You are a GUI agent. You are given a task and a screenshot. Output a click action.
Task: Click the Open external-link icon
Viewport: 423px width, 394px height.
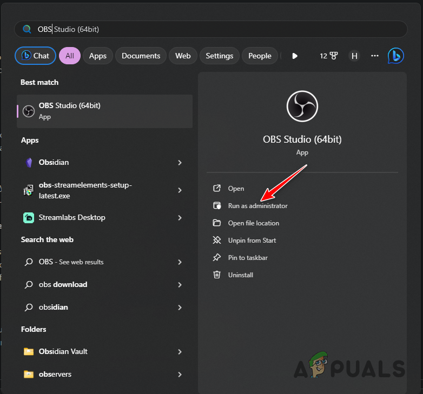click(217, 188)
